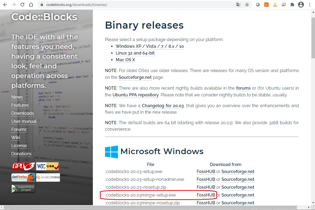Open the Chrome extensions puzzle-piece icon

292,5
